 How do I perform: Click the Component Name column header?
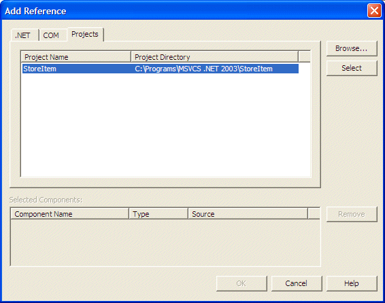point(70,214)
